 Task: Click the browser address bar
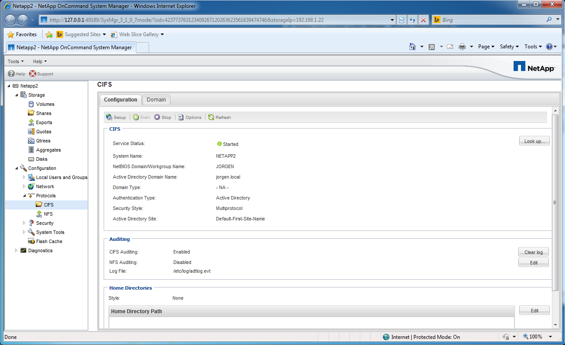click(x=218, y=20)
